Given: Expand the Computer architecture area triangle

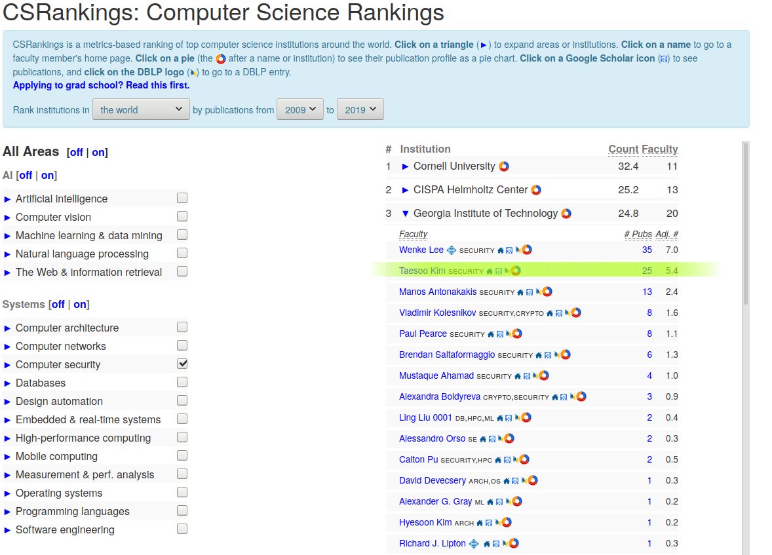Looking at the screenshot, I should pyautogui.click(x=7, y=328).
